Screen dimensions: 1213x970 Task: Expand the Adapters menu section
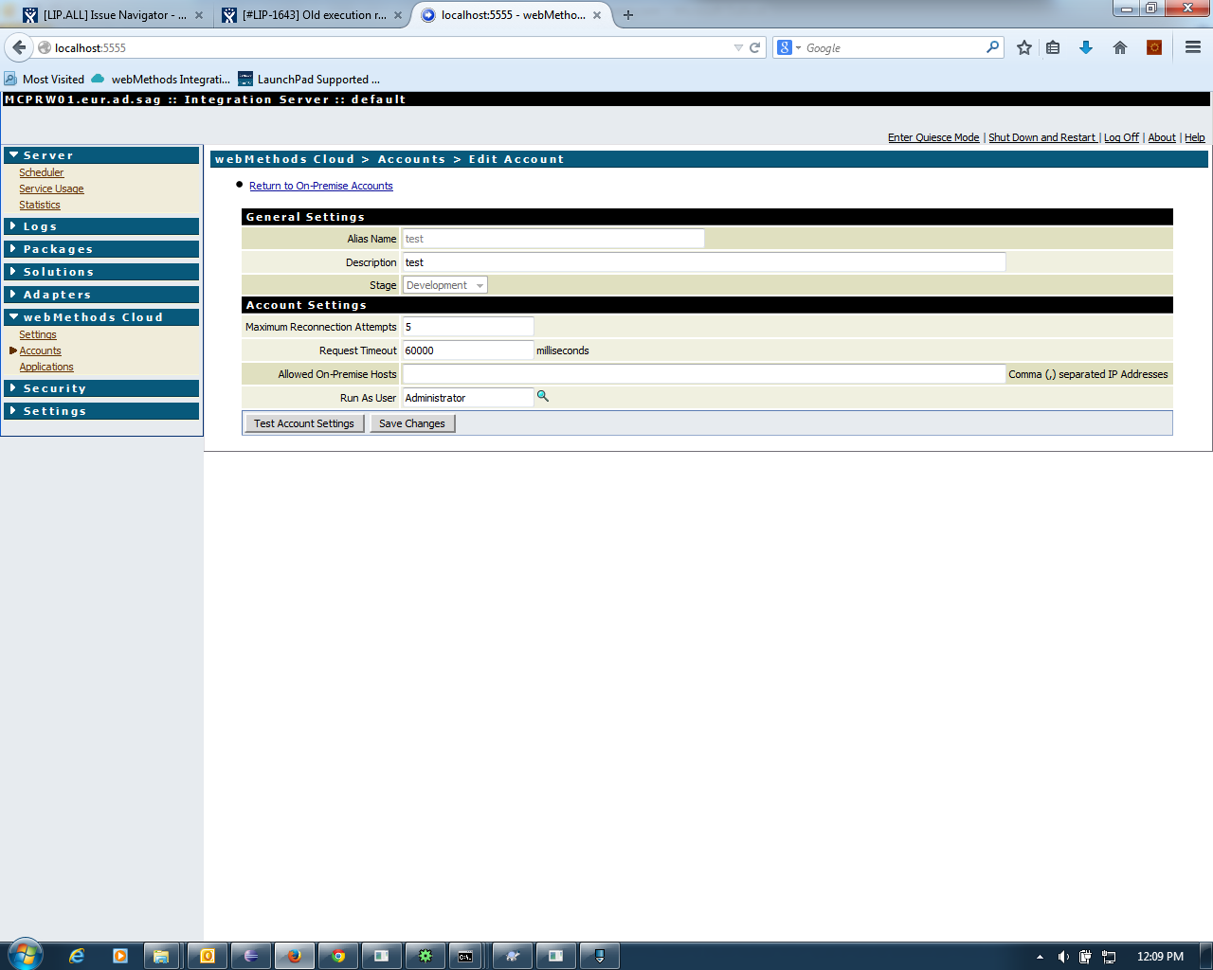click(x=101, y=295)
